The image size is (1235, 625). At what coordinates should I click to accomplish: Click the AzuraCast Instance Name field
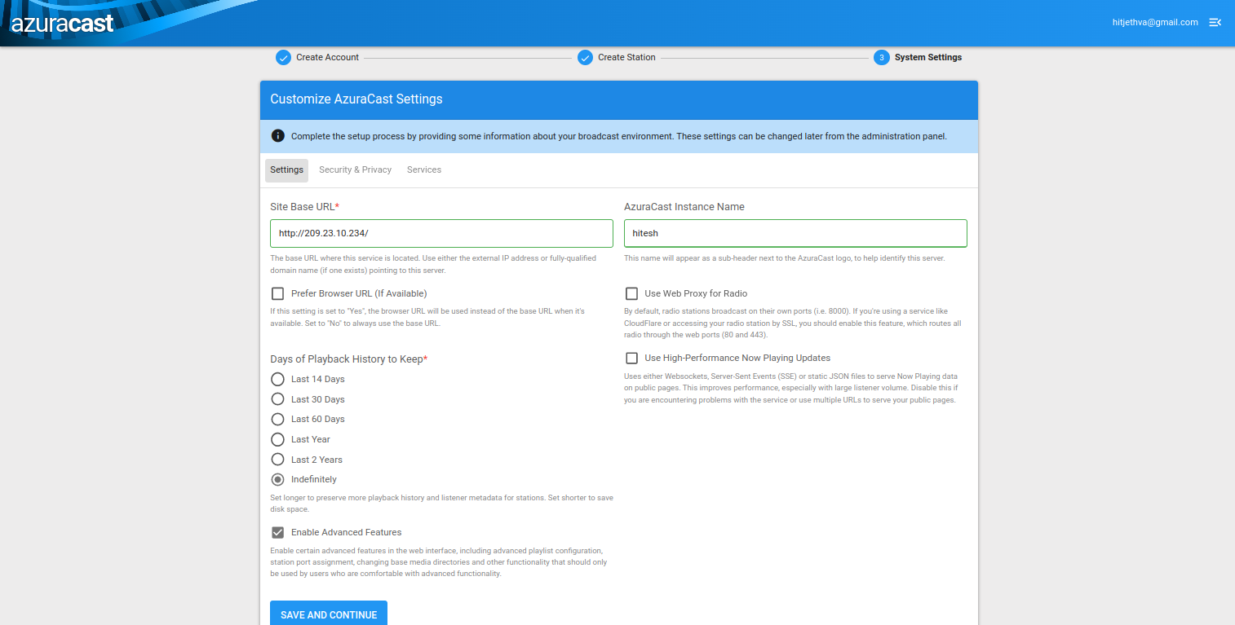click(x=795, y=233)
